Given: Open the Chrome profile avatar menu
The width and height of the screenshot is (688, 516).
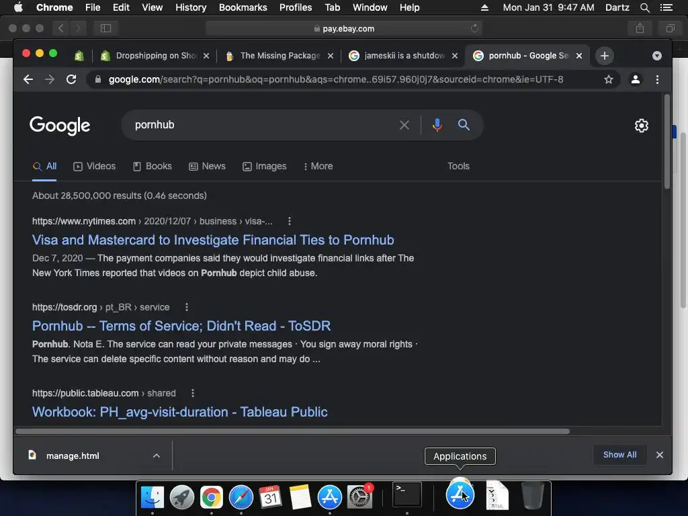Looking at the screenshot, I should (x=636, y=79).
